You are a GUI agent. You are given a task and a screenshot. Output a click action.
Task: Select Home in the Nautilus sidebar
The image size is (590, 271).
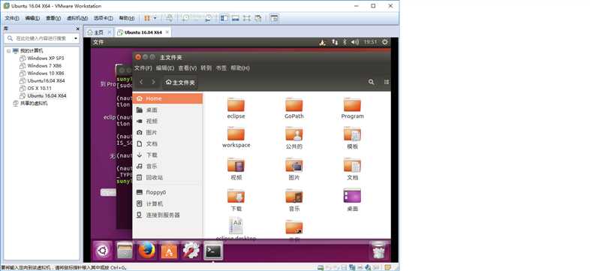pyautogui.click(x=167, y=98)
